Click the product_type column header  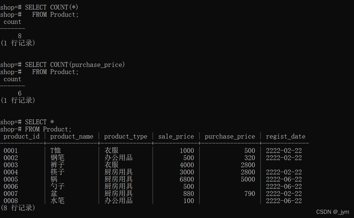125,136
